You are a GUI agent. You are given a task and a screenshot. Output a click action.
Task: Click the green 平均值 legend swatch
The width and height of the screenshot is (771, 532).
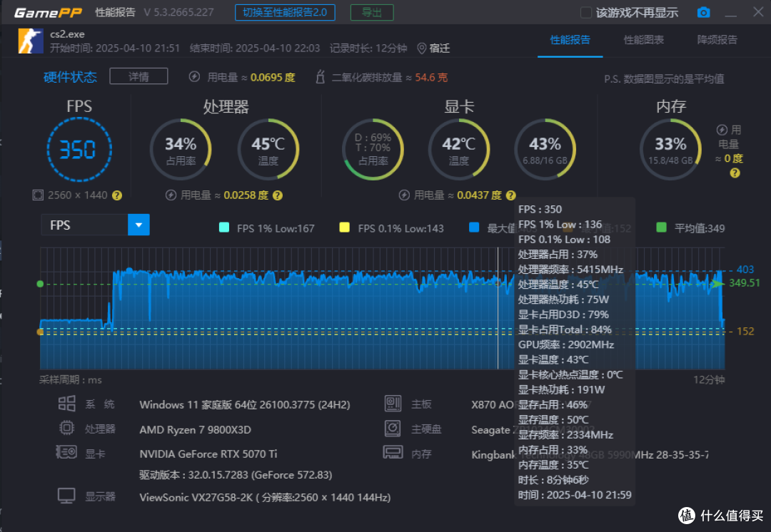click(x=661, y=227)
